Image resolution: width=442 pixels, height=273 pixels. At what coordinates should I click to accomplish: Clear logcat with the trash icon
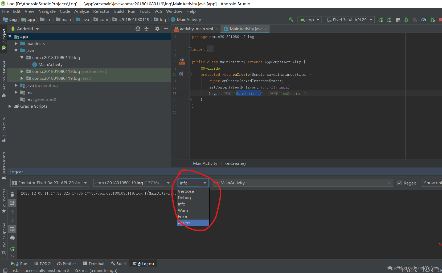[x=12, y=194]
